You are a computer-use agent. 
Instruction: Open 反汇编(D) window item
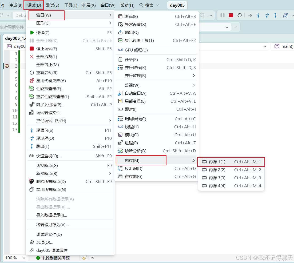157,169
